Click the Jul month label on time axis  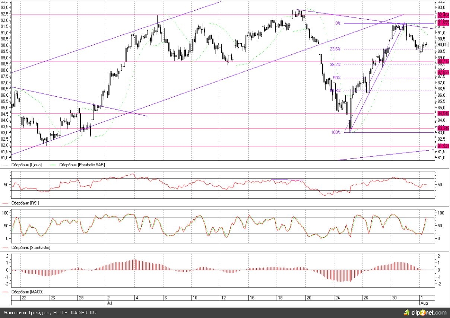pos(110,303)
